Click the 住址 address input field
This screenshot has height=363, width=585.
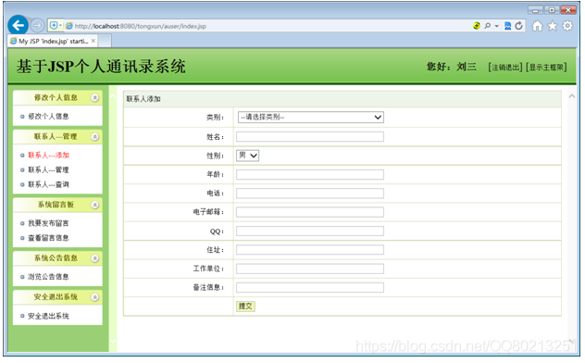[x=310, y=250]
